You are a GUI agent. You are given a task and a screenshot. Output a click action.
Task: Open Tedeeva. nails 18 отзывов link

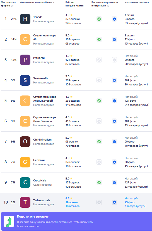73,206
